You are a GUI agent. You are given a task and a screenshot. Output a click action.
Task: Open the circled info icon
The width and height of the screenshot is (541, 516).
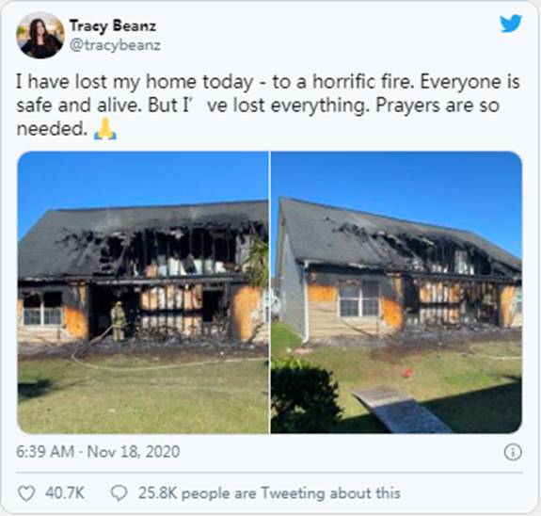click(x=513, y=452)
